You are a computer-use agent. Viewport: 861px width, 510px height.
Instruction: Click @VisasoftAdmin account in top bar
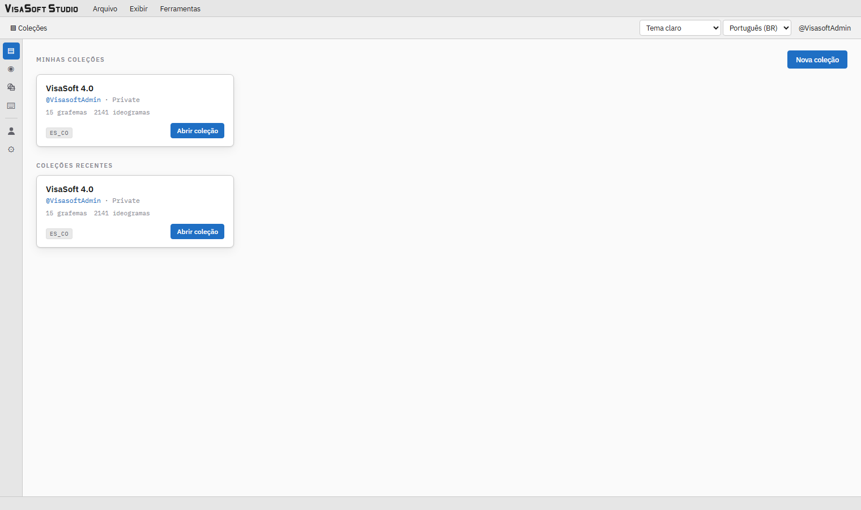[825, 28]
